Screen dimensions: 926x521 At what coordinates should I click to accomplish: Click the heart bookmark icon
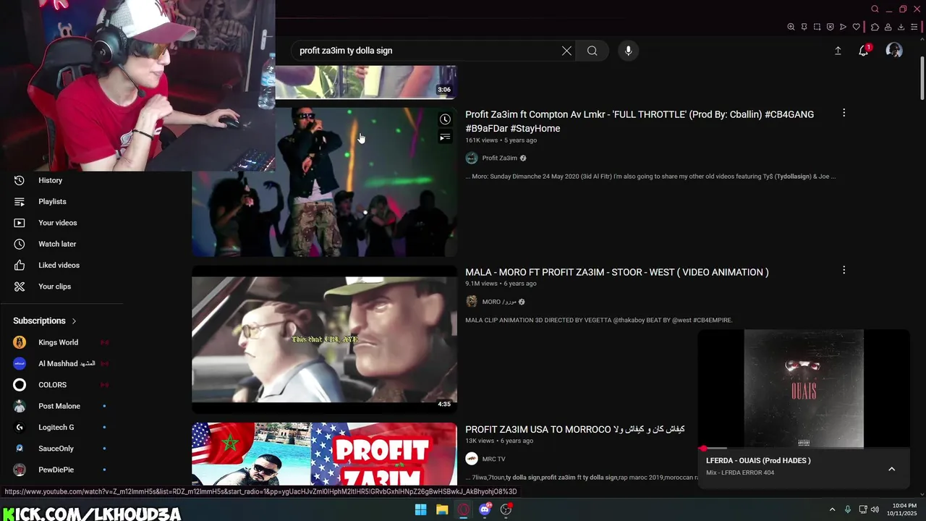tap(856, 27)
